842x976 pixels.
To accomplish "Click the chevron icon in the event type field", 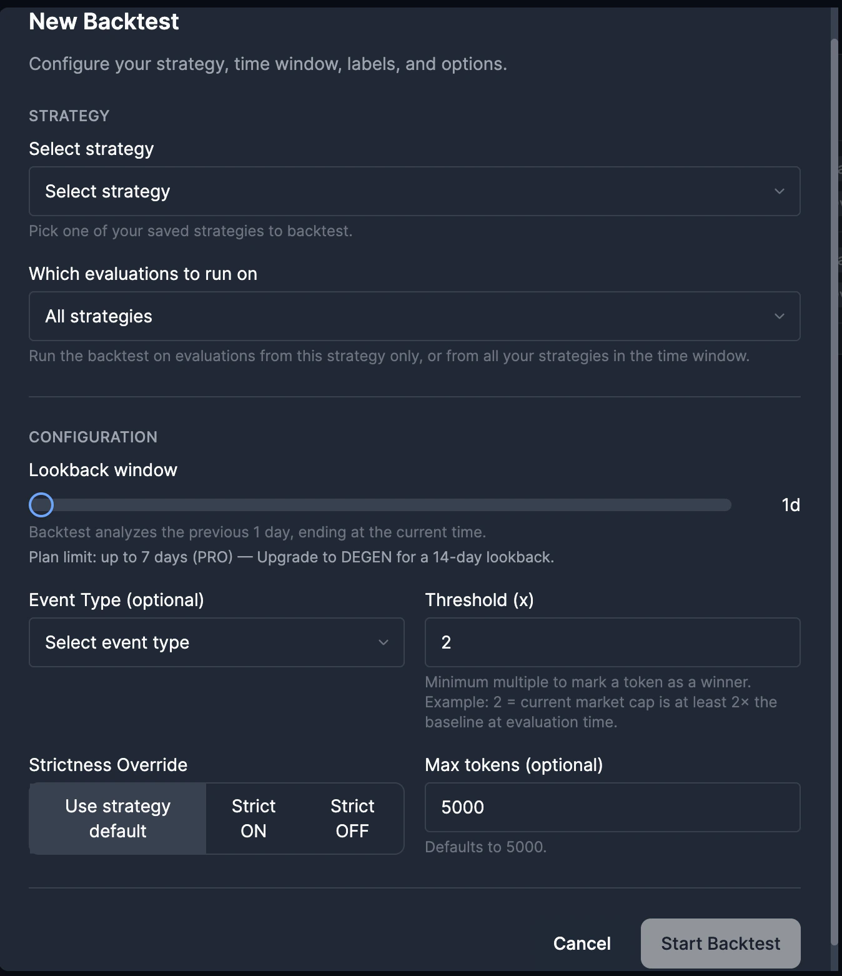I will point(384,642).
